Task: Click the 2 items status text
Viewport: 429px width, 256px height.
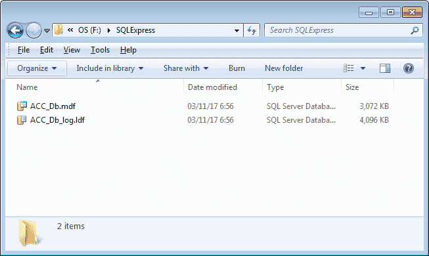Action: [x=71, y=226]
